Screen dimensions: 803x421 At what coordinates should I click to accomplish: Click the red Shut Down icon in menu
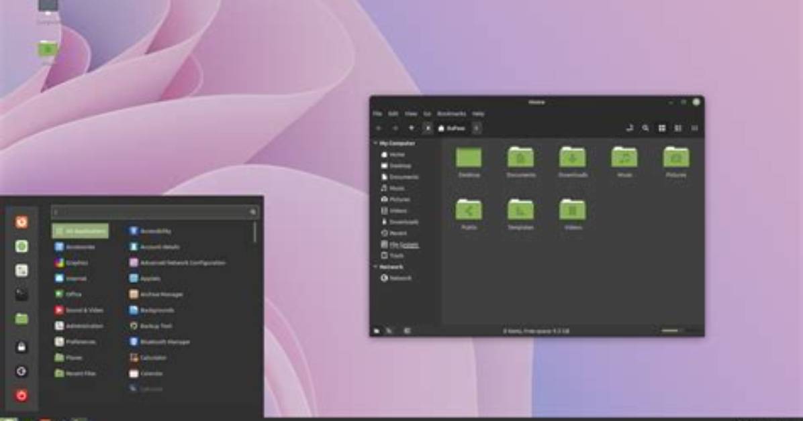click(21, 396)
